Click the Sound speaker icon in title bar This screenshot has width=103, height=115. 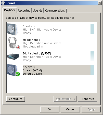click(x=3, y=3)
